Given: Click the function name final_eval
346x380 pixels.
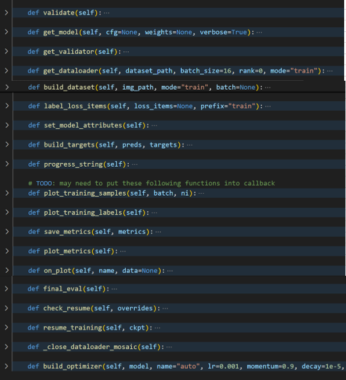Looking at the screenshot, I should [x=63, y=288].
